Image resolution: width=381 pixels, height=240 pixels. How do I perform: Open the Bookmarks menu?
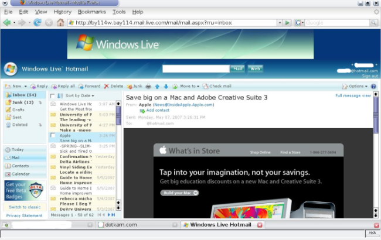coord(91,12)
